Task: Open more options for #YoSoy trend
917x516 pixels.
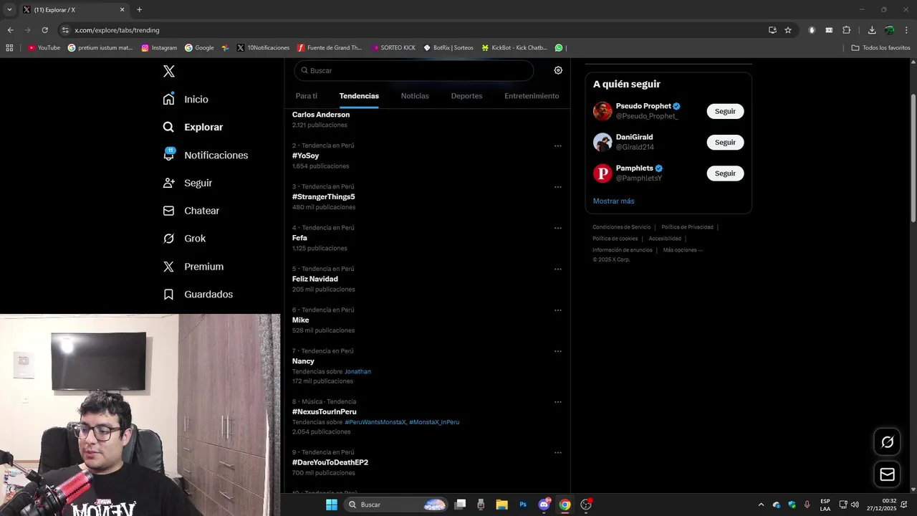Action: tap(557, 146)
